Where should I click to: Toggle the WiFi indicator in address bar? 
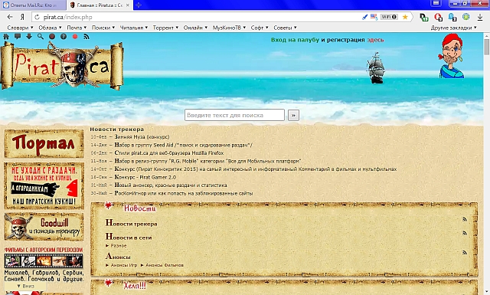[389, 17]
